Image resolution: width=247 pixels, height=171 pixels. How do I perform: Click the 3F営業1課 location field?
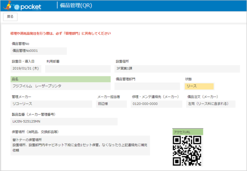(177, 69)
